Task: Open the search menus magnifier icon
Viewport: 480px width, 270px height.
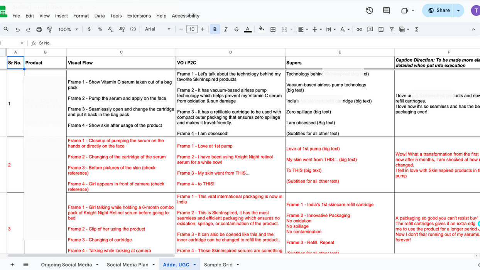Action: 6,29
